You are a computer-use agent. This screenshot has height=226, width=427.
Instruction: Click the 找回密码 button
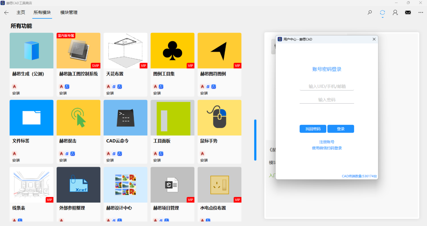[313, 129]
